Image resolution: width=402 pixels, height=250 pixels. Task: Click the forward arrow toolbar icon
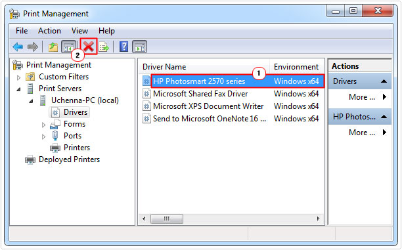(33, 47)
